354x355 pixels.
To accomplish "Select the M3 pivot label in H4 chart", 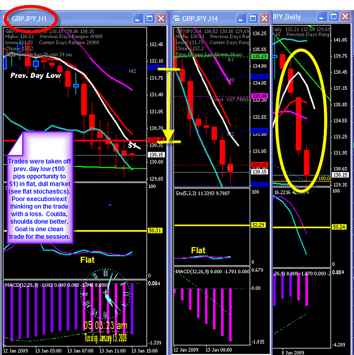I will click(x=231, y=80).
